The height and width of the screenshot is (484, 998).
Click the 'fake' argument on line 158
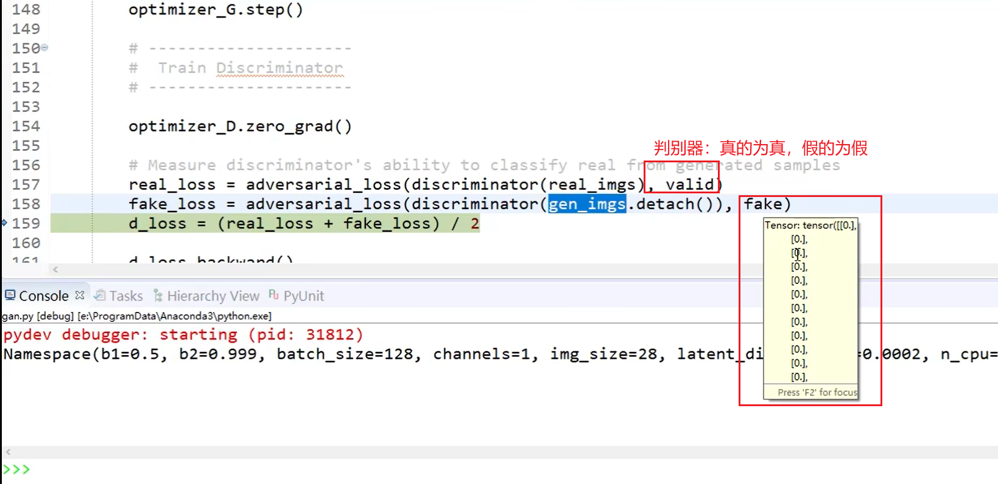(x=762, y=204)
